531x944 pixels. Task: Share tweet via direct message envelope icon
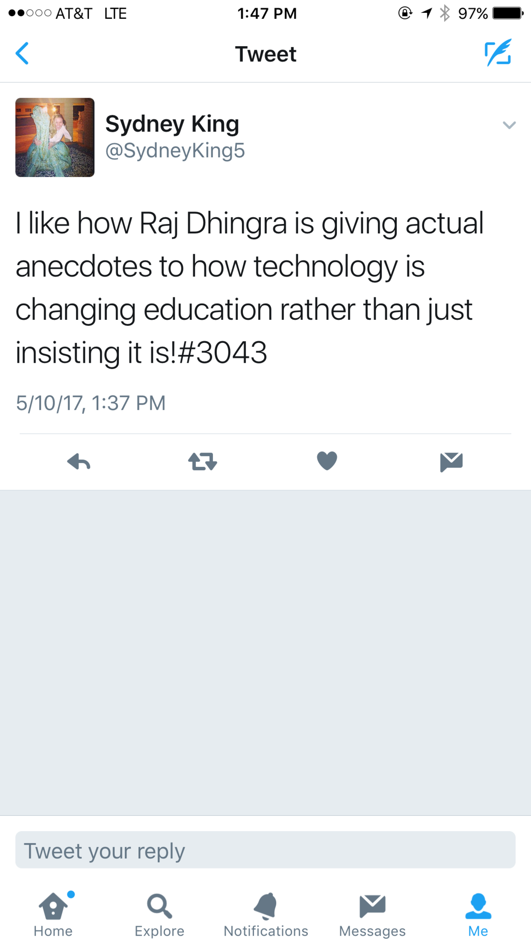click(x=451, y=462)
